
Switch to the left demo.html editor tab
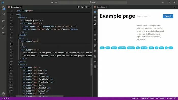[15, 7]
